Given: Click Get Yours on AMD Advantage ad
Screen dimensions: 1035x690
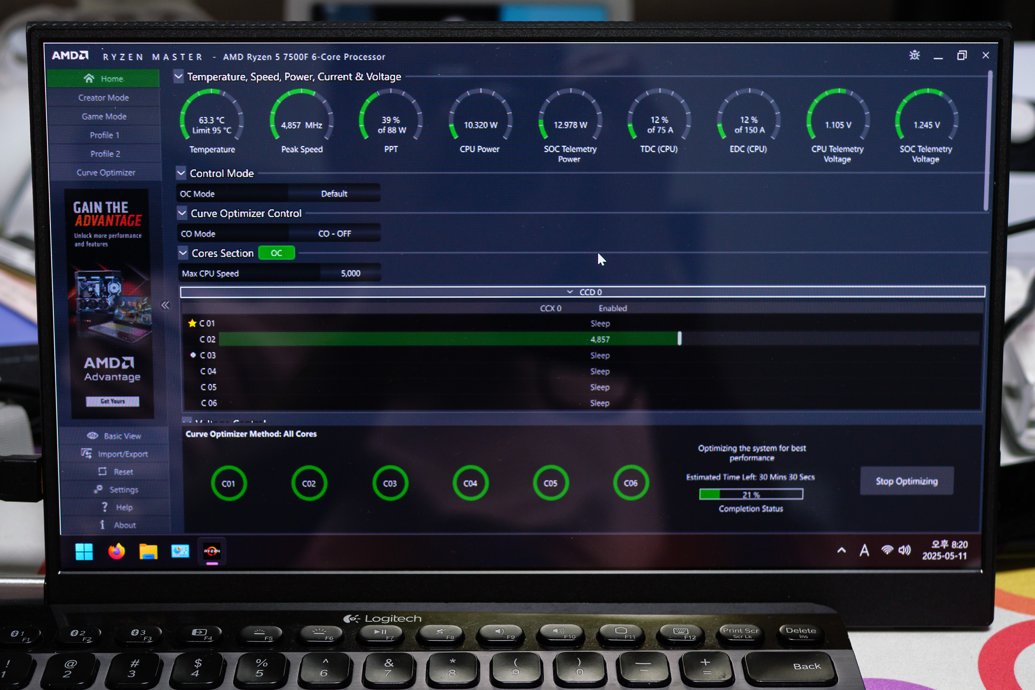Looking at the screenshot, I should (112, 401).
